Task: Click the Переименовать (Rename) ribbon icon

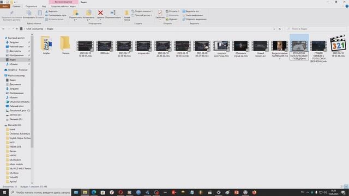Action: pos(113,13)
